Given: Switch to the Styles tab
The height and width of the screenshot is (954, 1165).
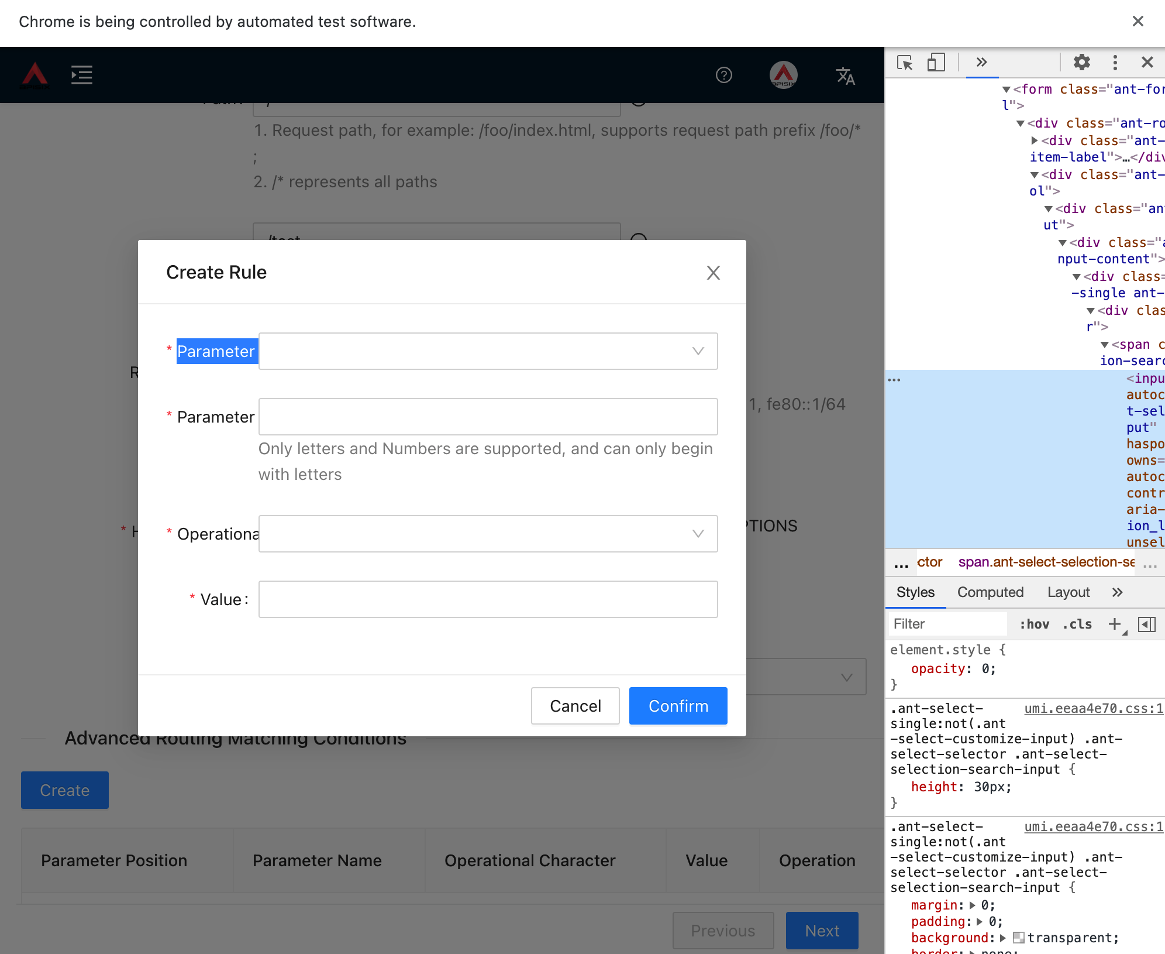Looking at the screenshot, I should (x=915, y=592).
